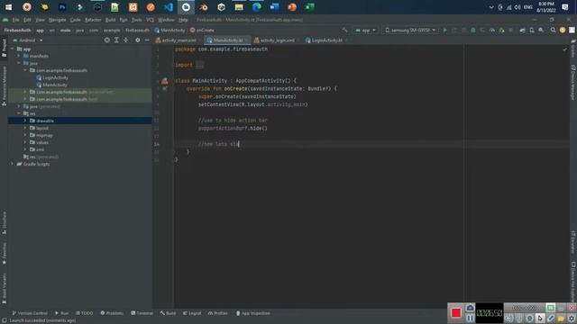Open App Inspection tool window

coord(253,313)
